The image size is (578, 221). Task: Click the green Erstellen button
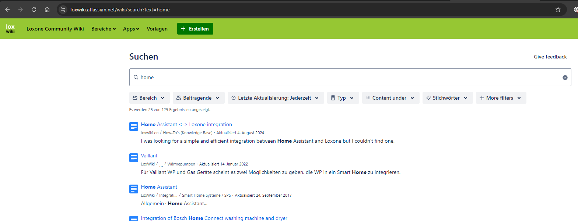click(195, 29)
